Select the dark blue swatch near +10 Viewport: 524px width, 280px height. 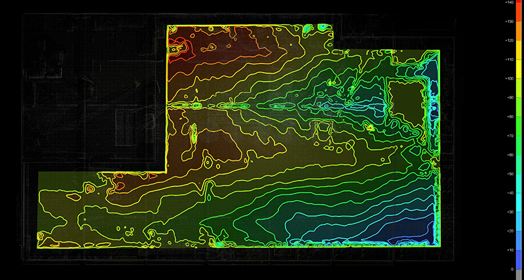tap(519, 252)
